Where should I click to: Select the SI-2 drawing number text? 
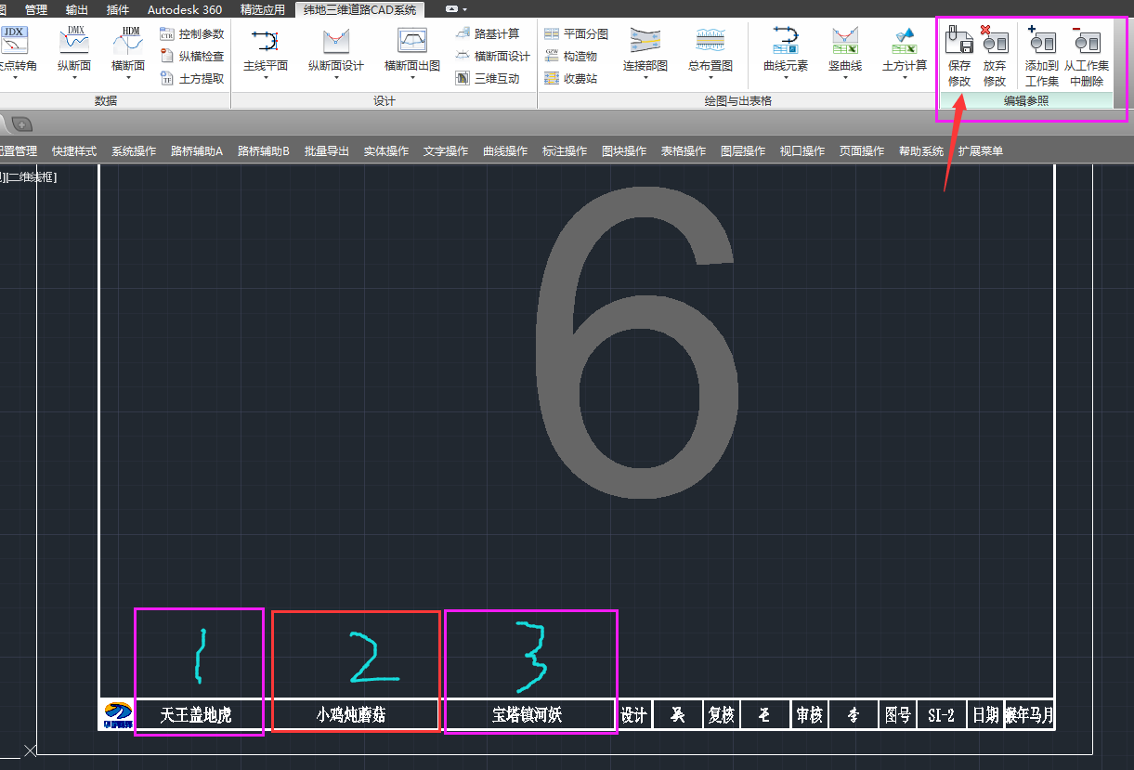click(941, 715)
